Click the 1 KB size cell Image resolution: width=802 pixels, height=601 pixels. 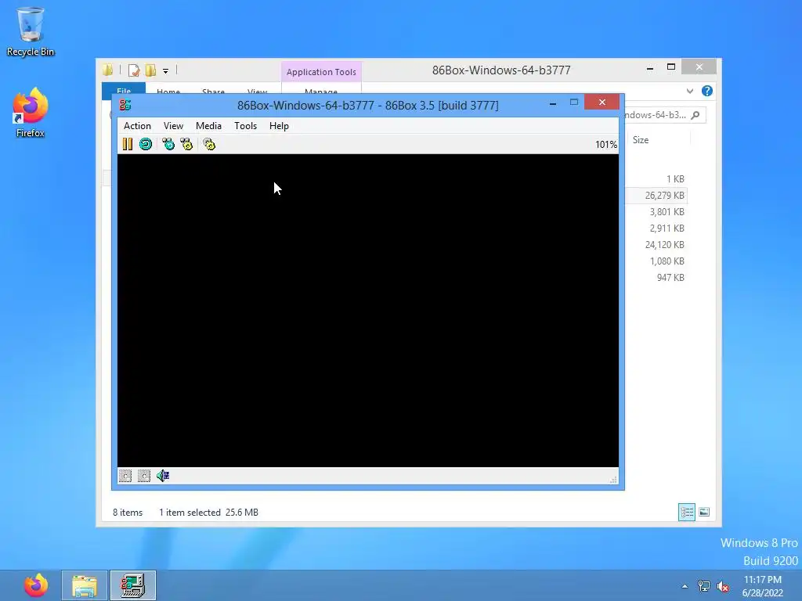coord(674,179)
